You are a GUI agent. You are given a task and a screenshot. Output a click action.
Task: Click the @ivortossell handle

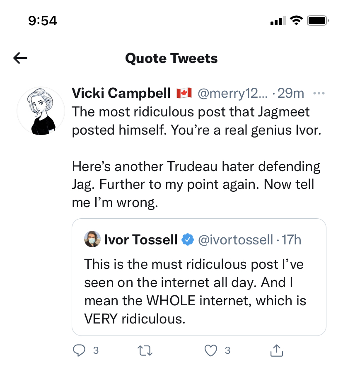coord(236,239)
